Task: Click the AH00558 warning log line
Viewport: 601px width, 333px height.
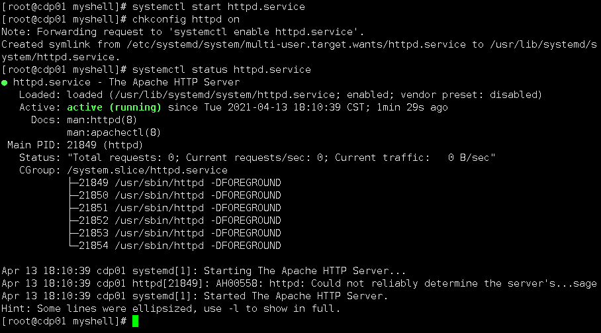Action: point(299,283)
